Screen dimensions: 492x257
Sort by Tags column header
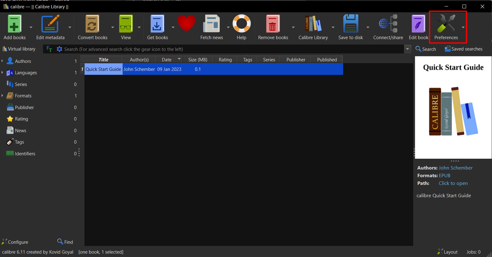click(x=248, y=59)
